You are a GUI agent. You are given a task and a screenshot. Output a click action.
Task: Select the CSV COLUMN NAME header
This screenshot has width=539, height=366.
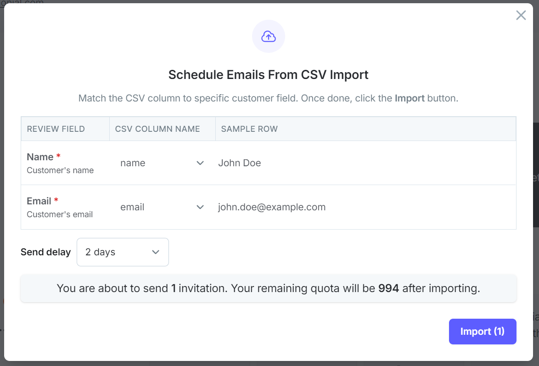coord(157,129)
